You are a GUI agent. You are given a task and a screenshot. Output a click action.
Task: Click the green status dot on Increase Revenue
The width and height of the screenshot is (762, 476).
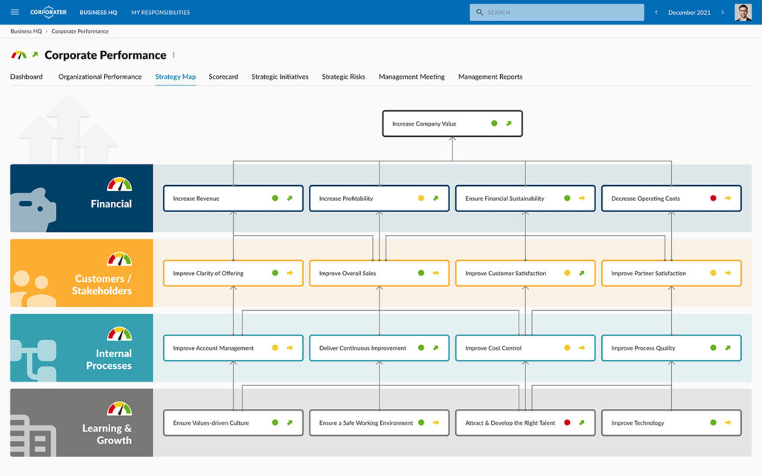pos(273,198)
